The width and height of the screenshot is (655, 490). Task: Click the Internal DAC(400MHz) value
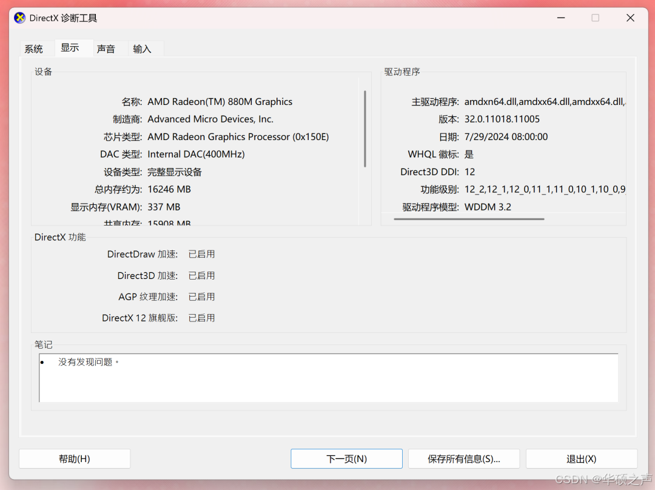(x=196, y=155)
